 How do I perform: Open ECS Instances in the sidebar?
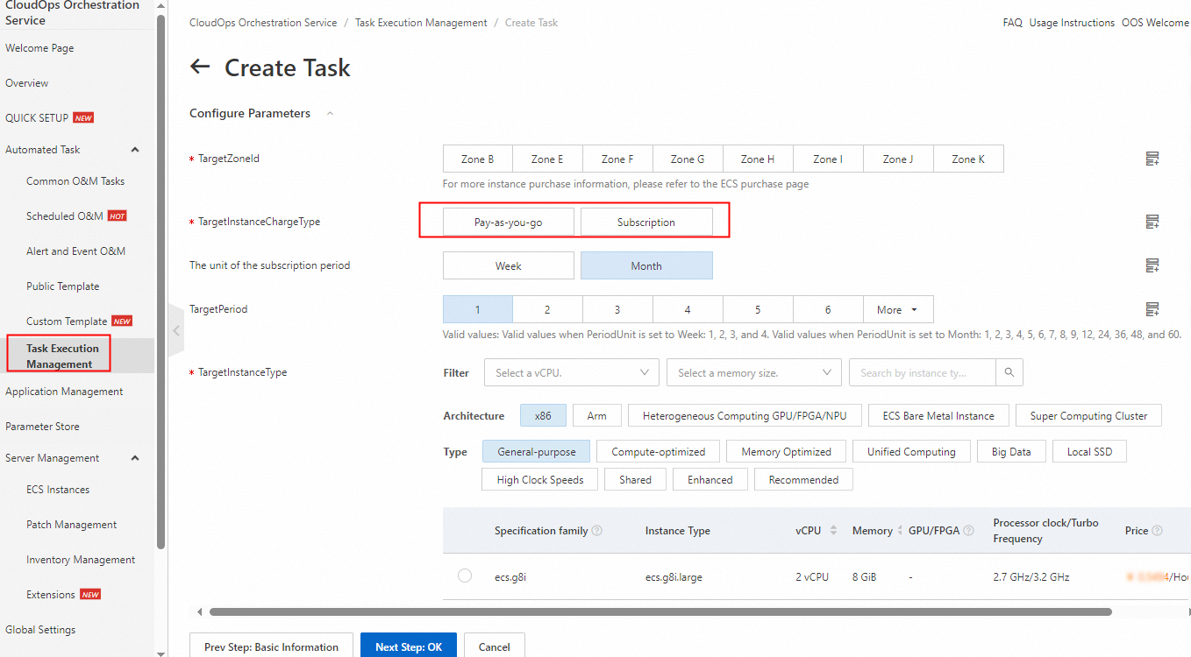pyautogui.click(x=58, y=490)
